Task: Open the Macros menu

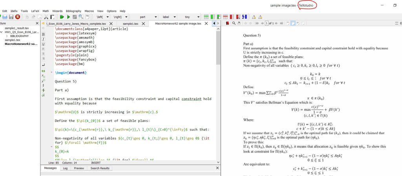Action: 89,11
